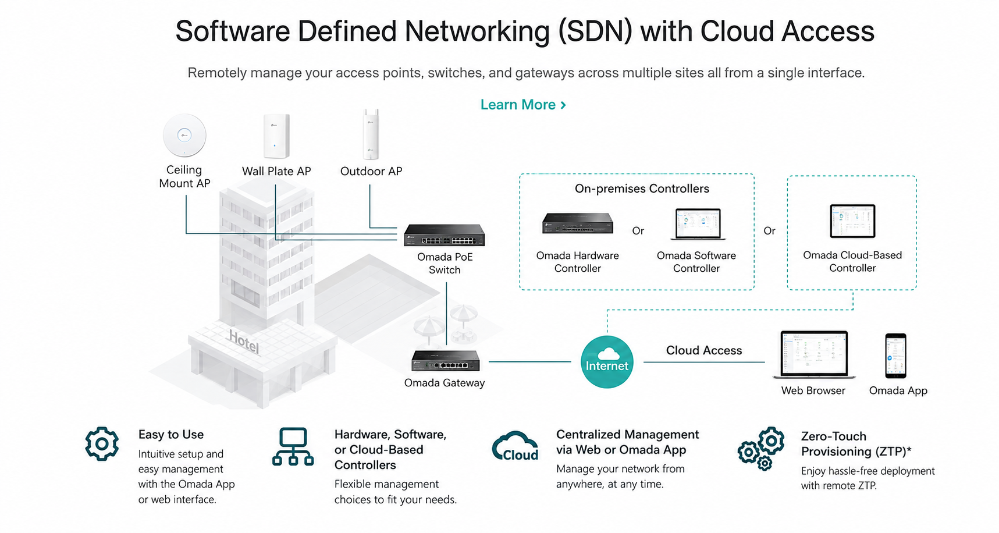999x533 pixels.
Task: Click the 'Centralized Management via Web or Omada App' heading
Action: tap(628, 442)
